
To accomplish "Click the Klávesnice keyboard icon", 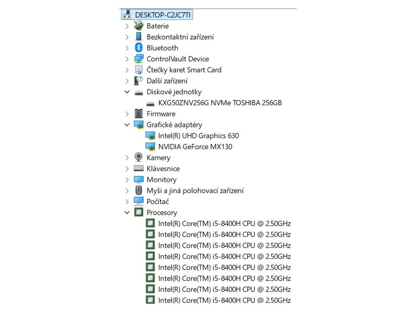I will pyautogui.click(x=139, y=168).
